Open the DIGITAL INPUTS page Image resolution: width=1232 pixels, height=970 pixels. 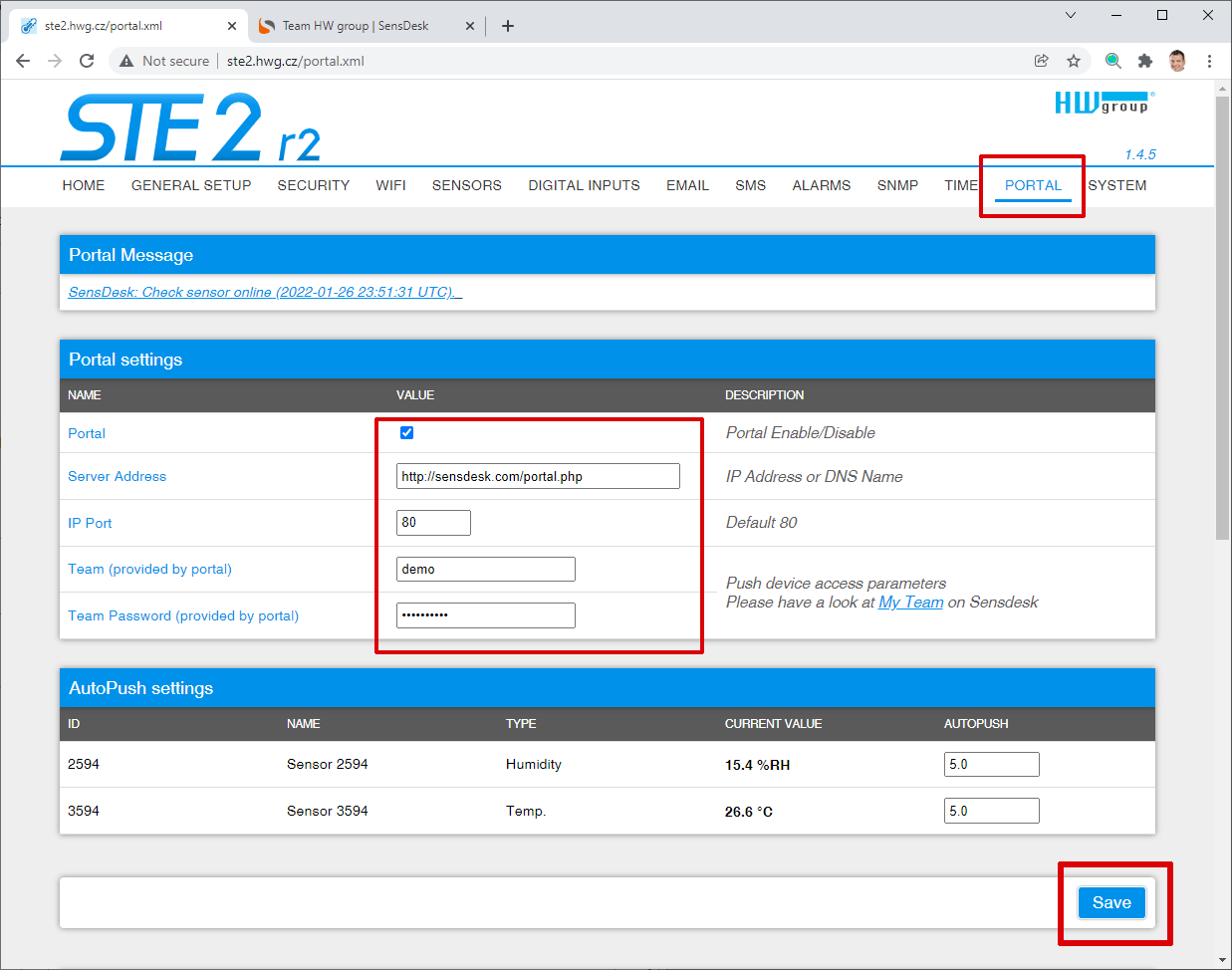585,185
